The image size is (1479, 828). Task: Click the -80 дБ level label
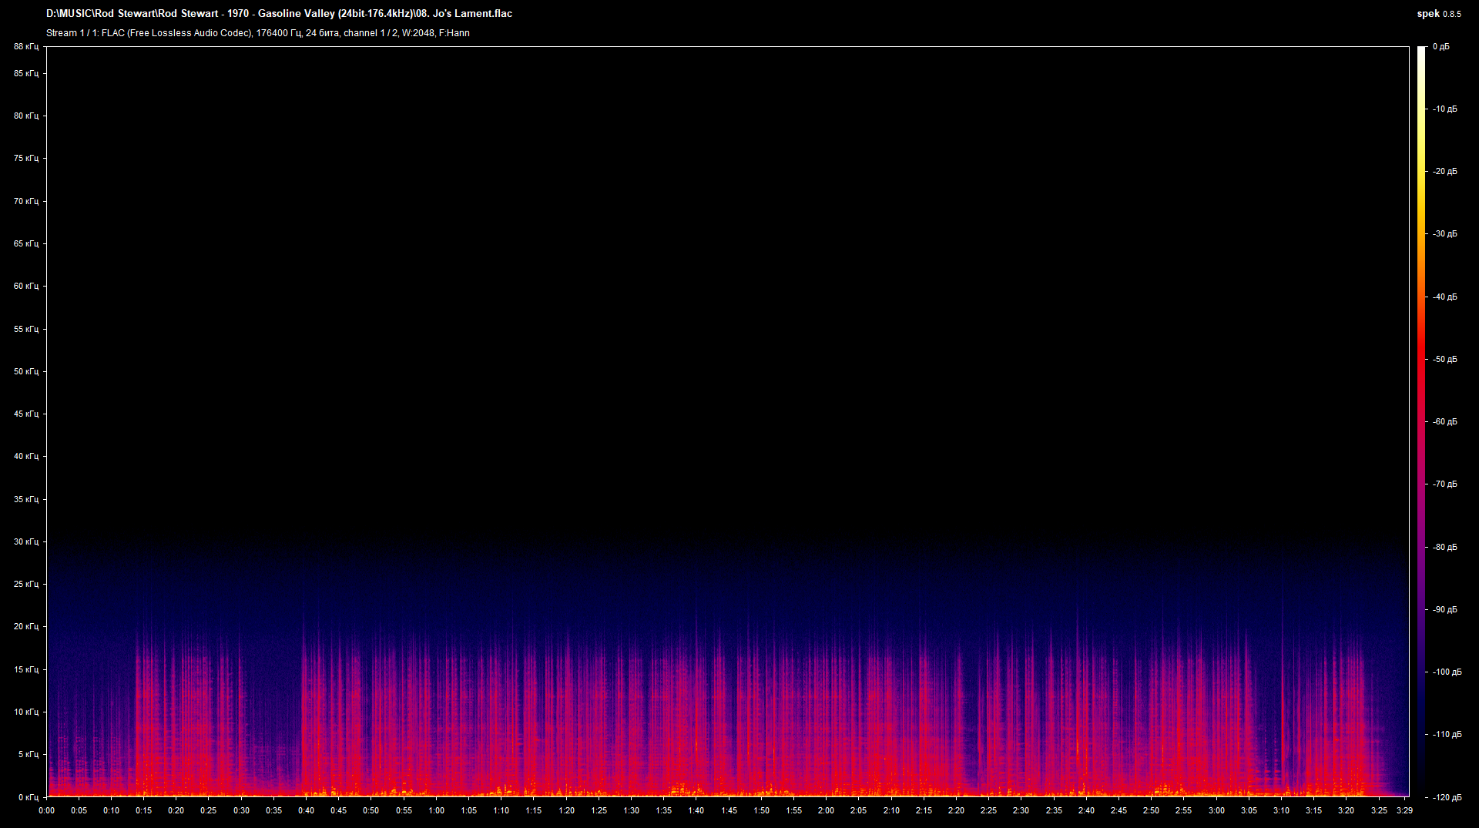(x=1445, y=547)
